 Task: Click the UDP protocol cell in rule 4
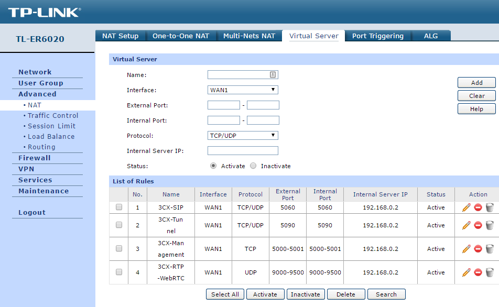251,272
